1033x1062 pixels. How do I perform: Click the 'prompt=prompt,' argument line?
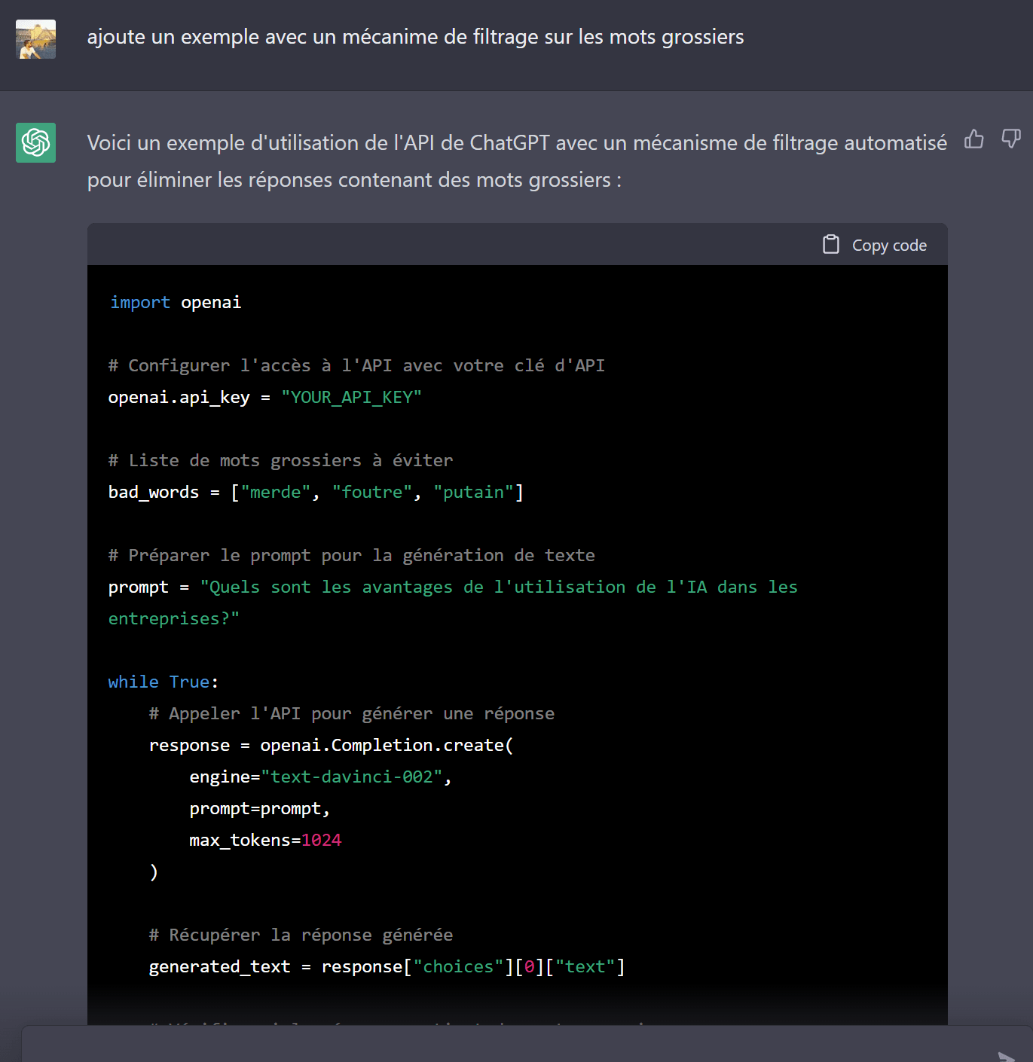coord(260,809)
